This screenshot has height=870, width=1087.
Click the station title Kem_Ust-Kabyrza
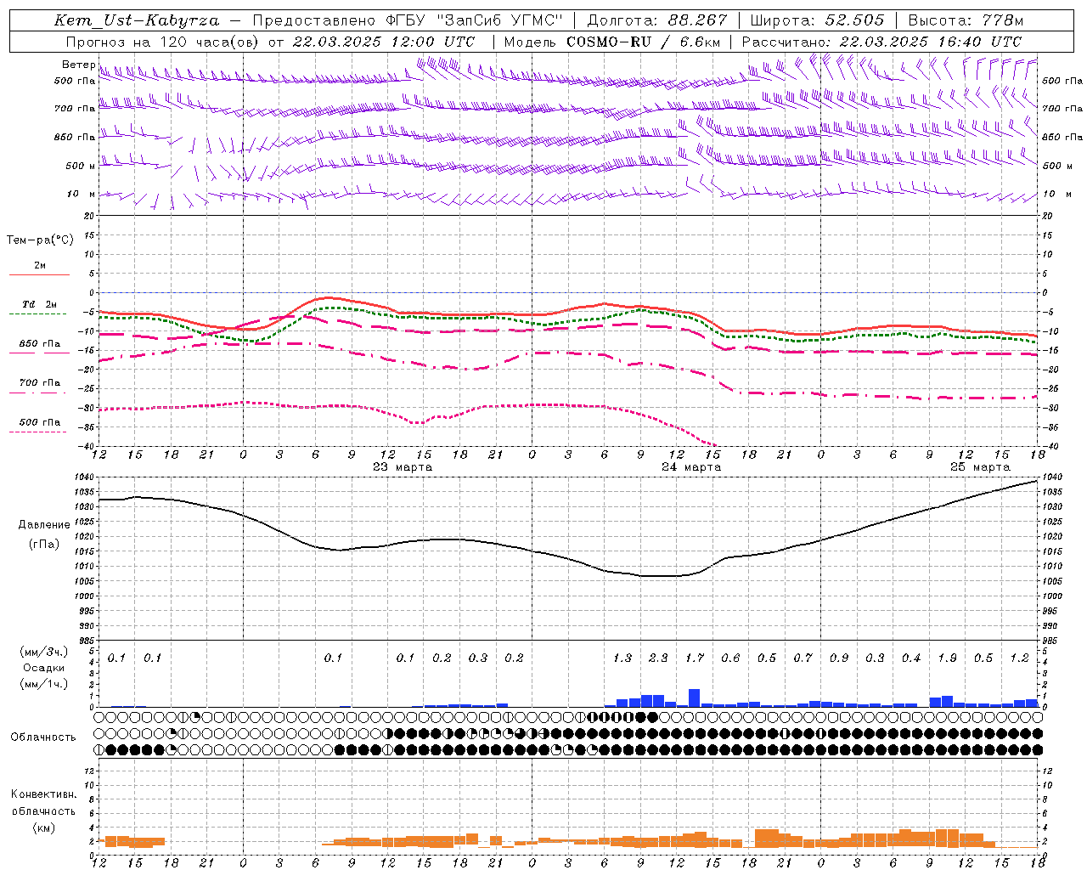click(136, 20)
